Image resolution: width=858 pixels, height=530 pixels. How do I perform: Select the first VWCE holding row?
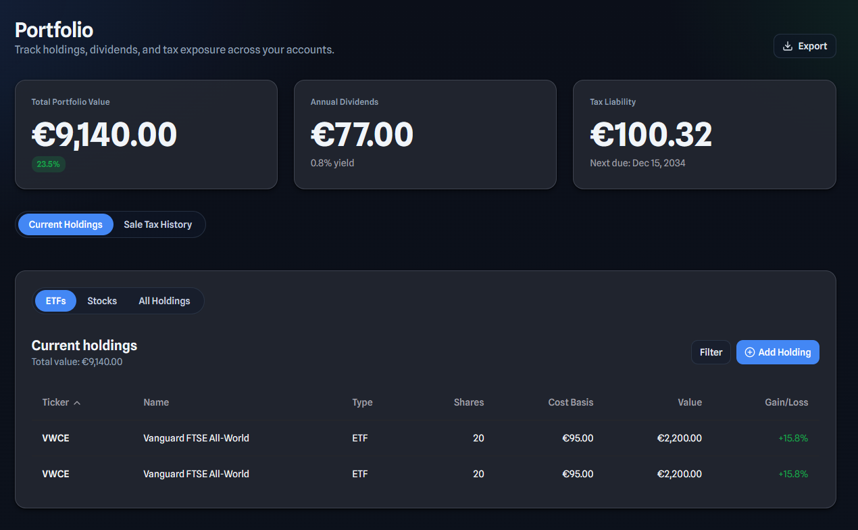425,438
